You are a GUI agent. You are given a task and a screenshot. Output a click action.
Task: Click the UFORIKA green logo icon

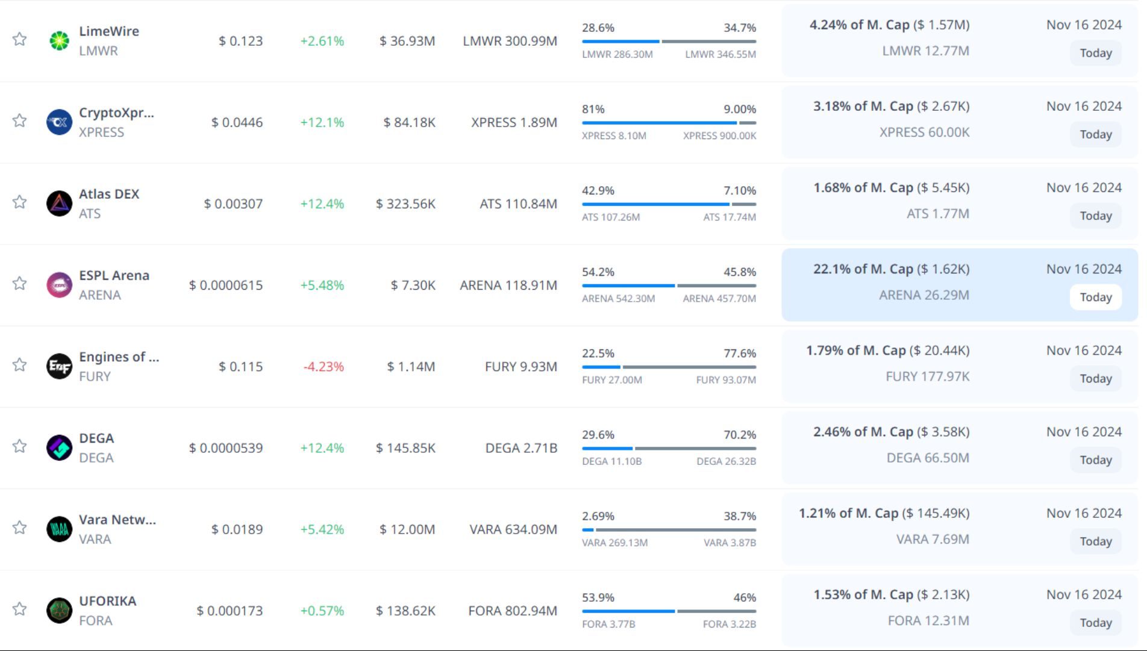coord(59,611)
